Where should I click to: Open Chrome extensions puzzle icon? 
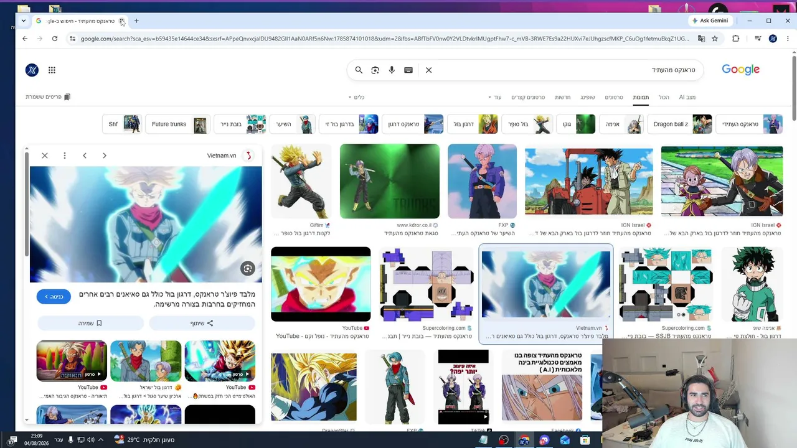[x=735, y=39]
